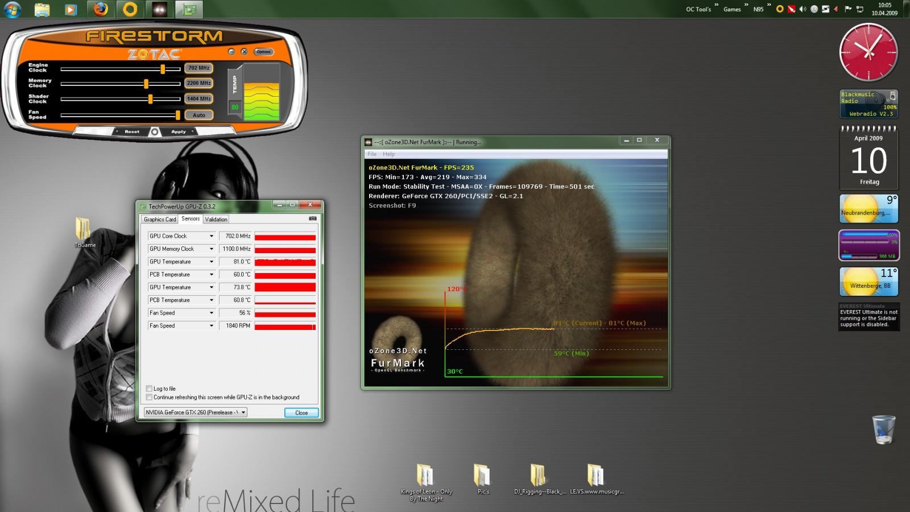Expand GPU Core Clock sensor dropdown
Screen dimensions: 910x512
pos(211,236)
